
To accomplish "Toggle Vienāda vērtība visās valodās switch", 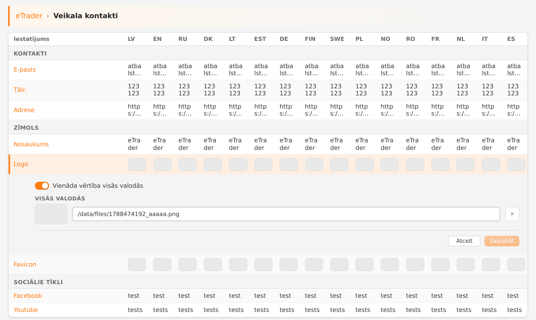I will tap(42, 186).
